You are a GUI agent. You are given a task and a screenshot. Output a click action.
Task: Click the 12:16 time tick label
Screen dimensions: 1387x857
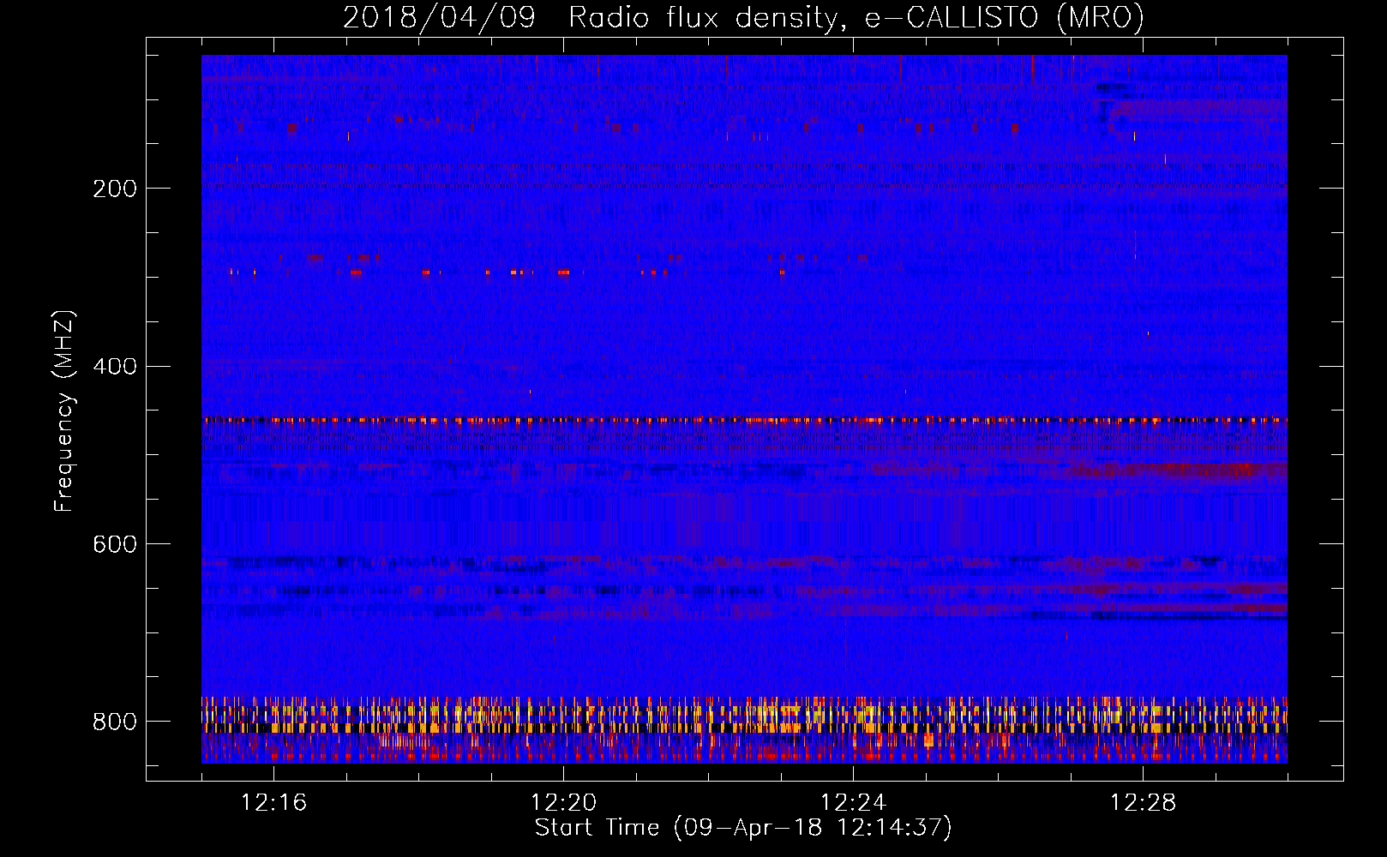tap(273, 803)
